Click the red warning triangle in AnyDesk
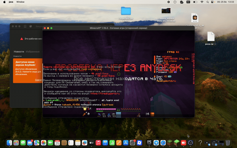Image resolution: width=237 pixels, height=148 pixels. [x=22, y=39]
